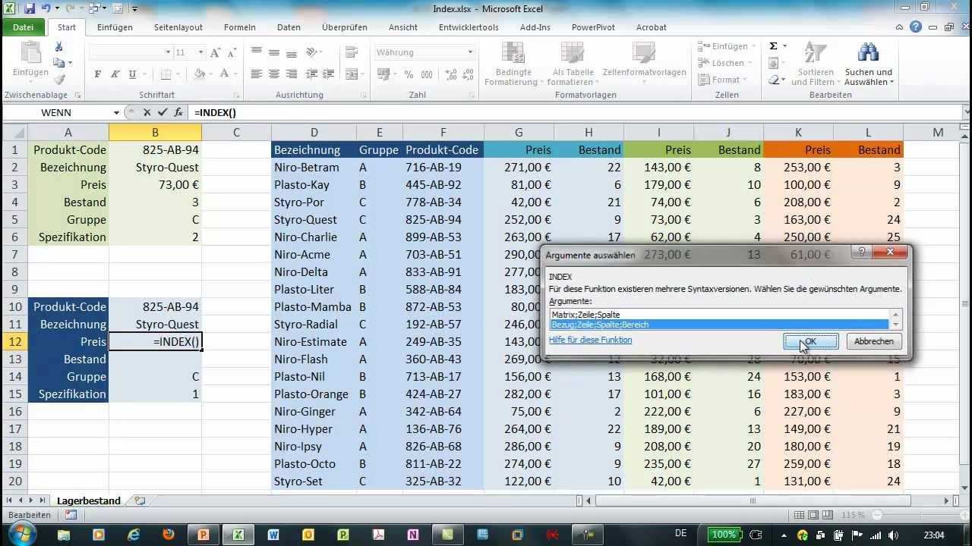Viewport: 972px width, 546px height.
Task: Click the percent style icon
Action: (409, 74)
